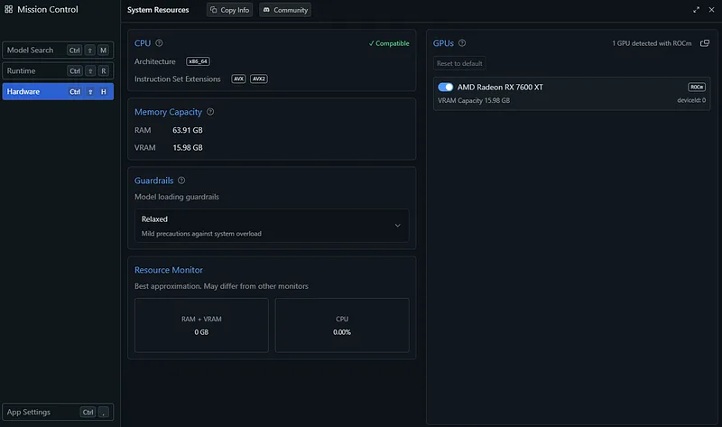This screenshot has width=722, height=427.
Task: Close the Mission Control panel
Action: pyautogui.click(x=711, y=10)
